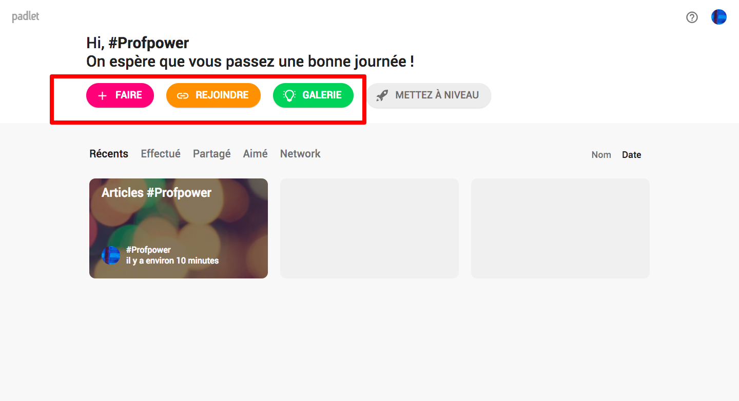Select the Récents tab
This screenshot has height=401, width=739.
click(x=109, y=154)
